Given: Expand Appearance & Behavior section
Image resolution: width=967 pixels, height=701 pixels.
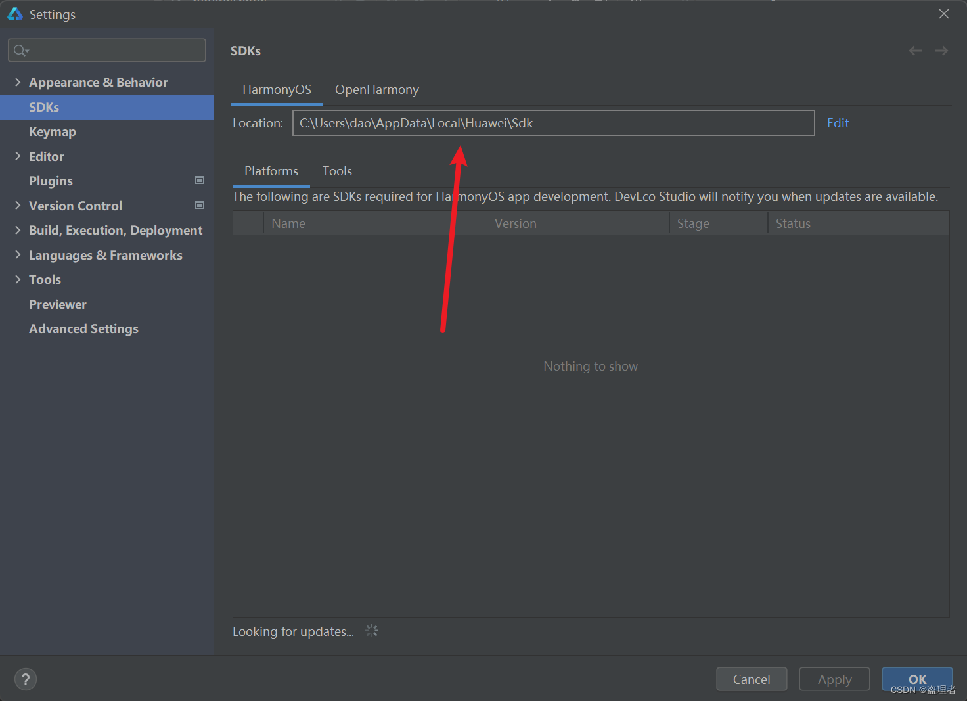Looking at the screenshot, I should [18, 82].
